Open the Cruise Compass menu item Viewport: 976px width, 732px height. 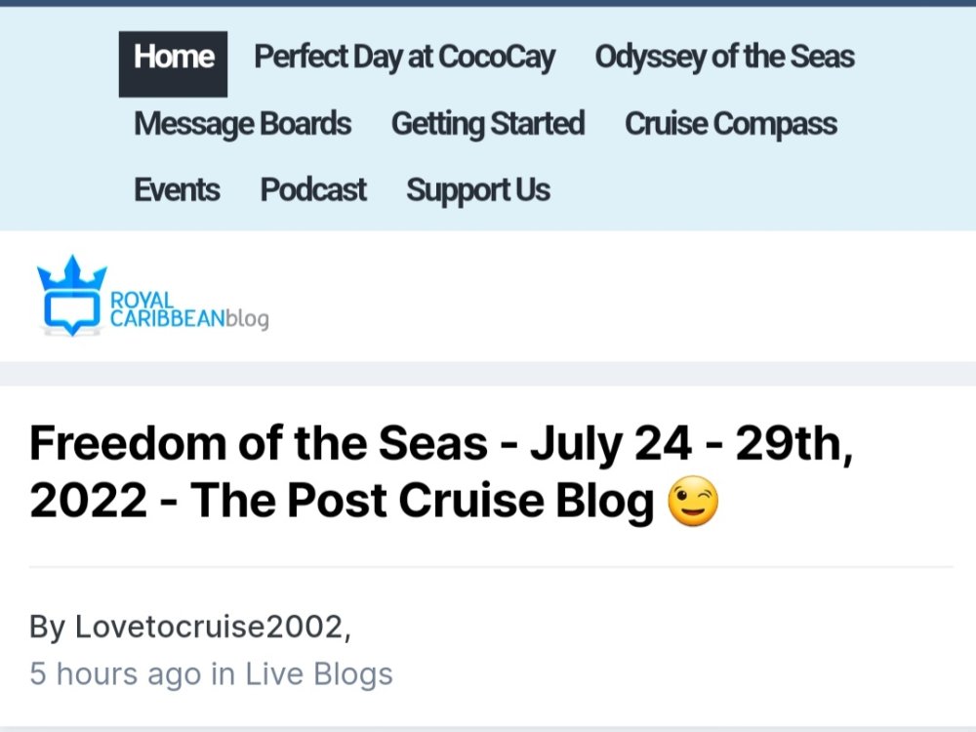731,124
